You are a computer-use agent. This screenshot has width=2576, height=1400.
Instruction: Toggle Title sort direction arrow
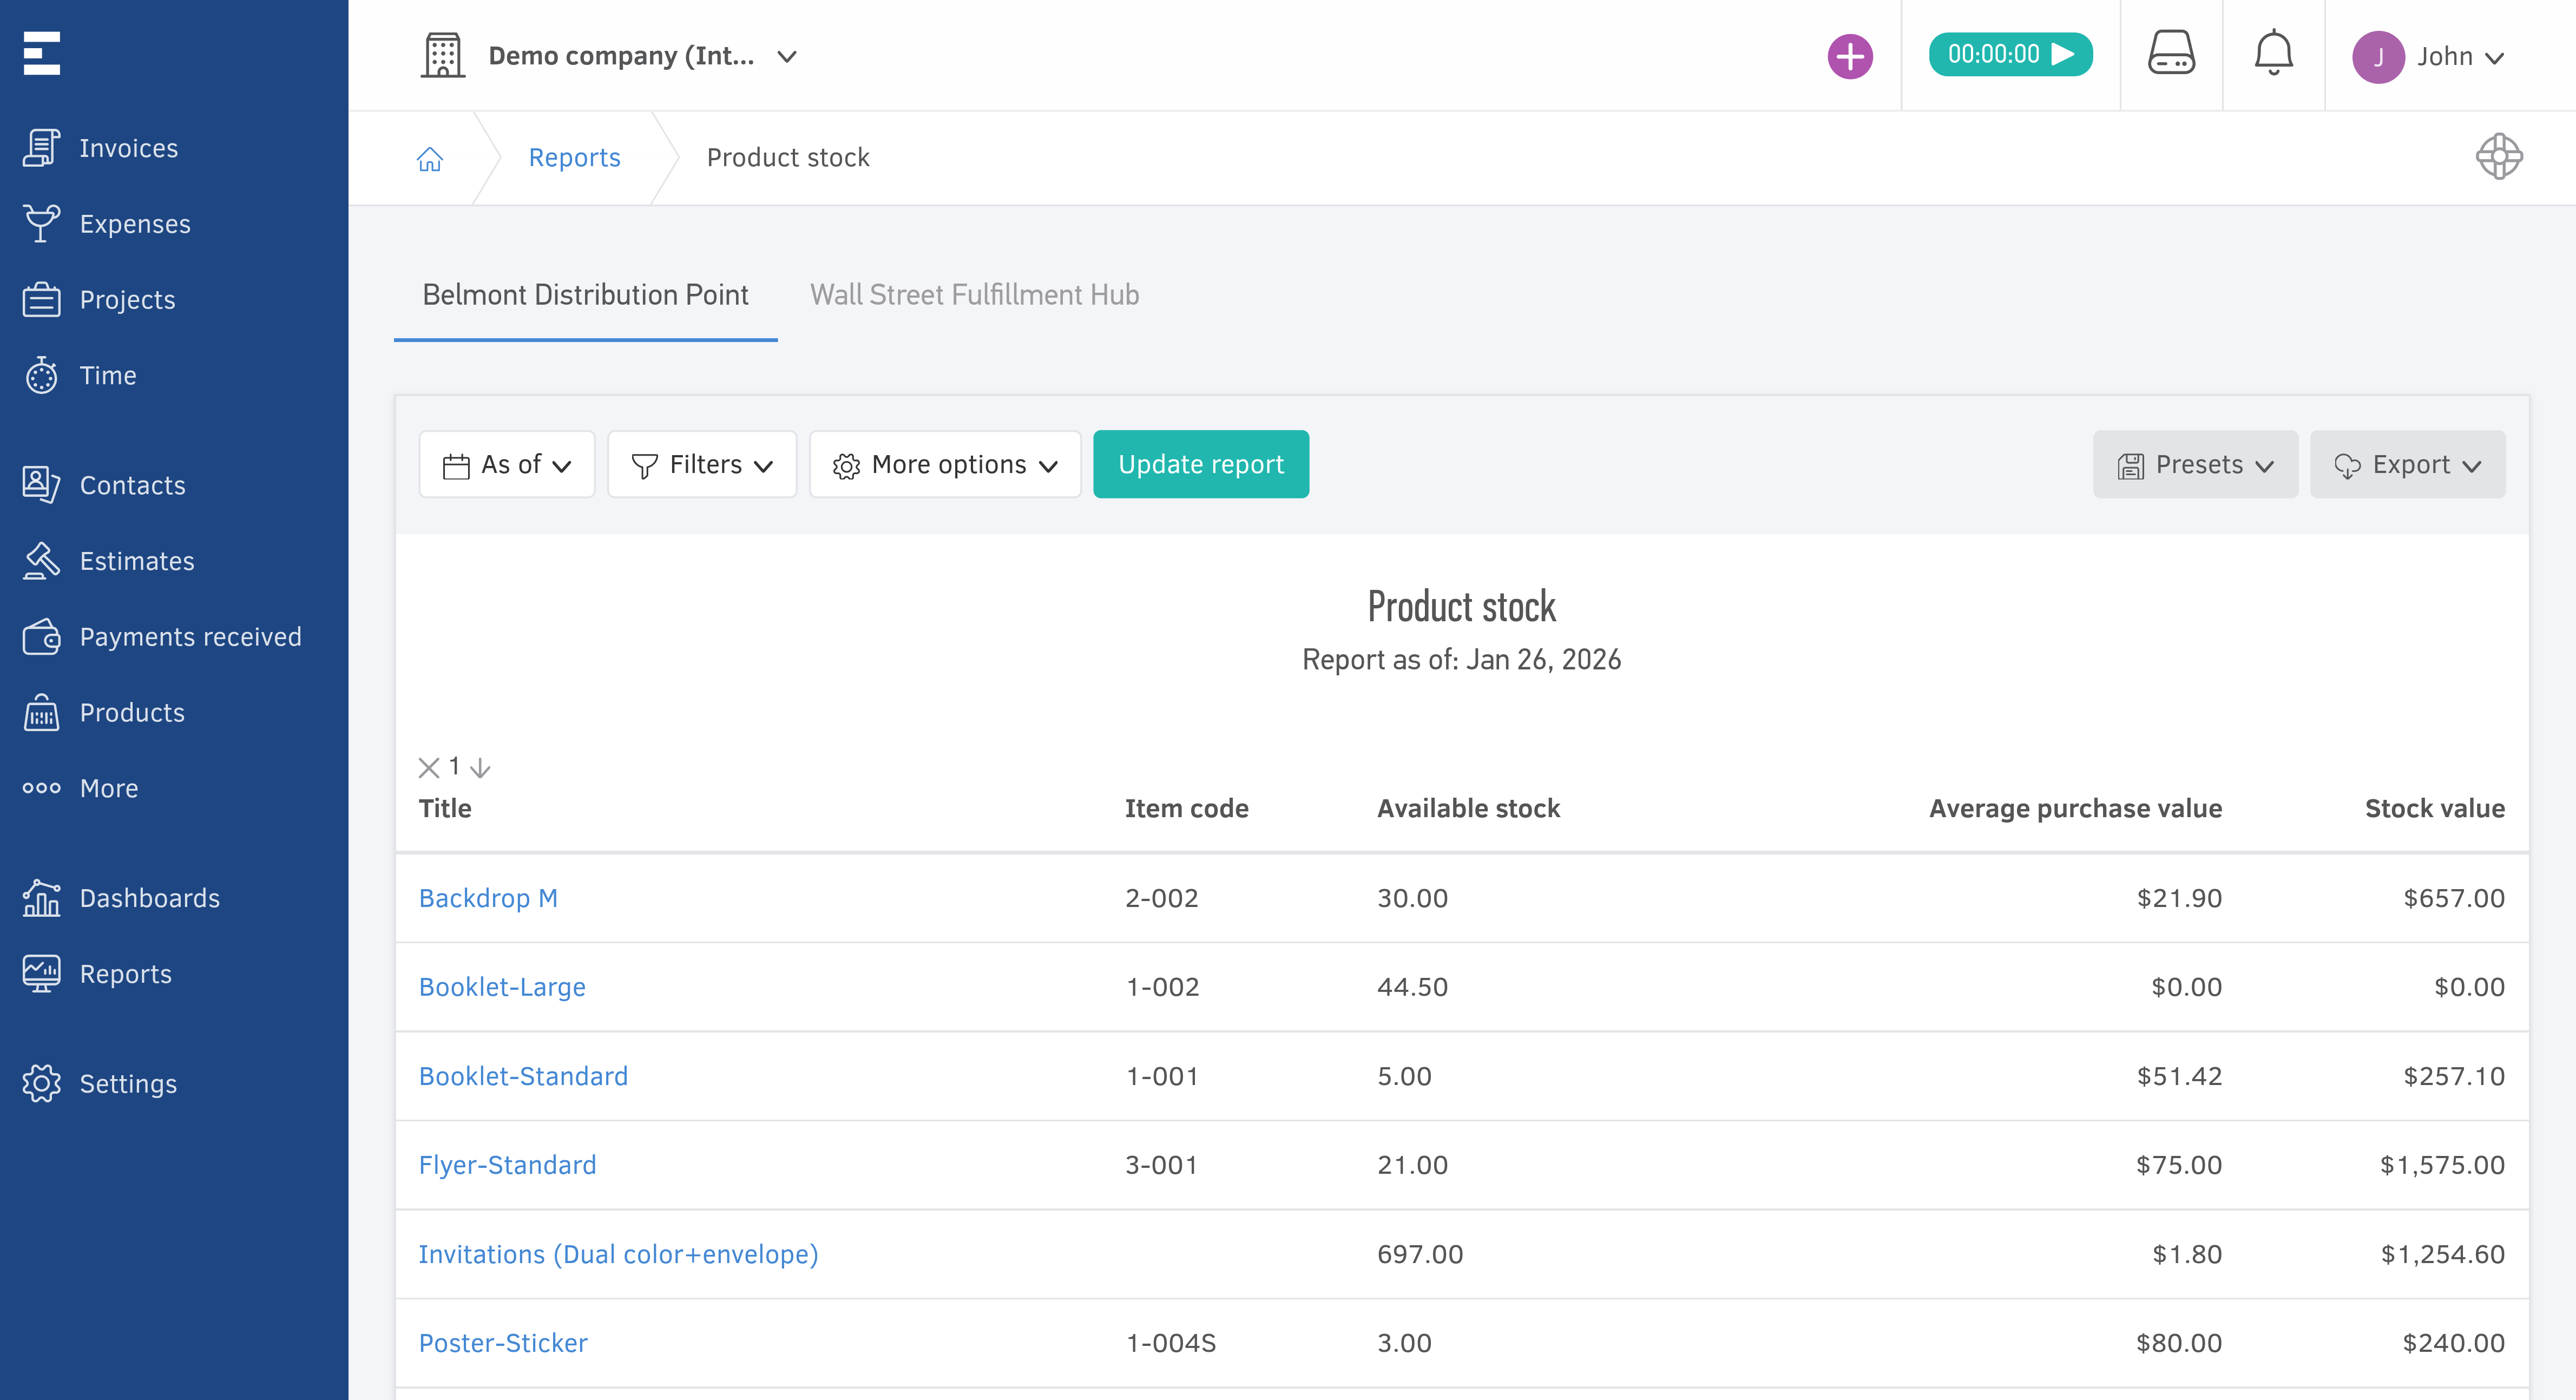481,767
